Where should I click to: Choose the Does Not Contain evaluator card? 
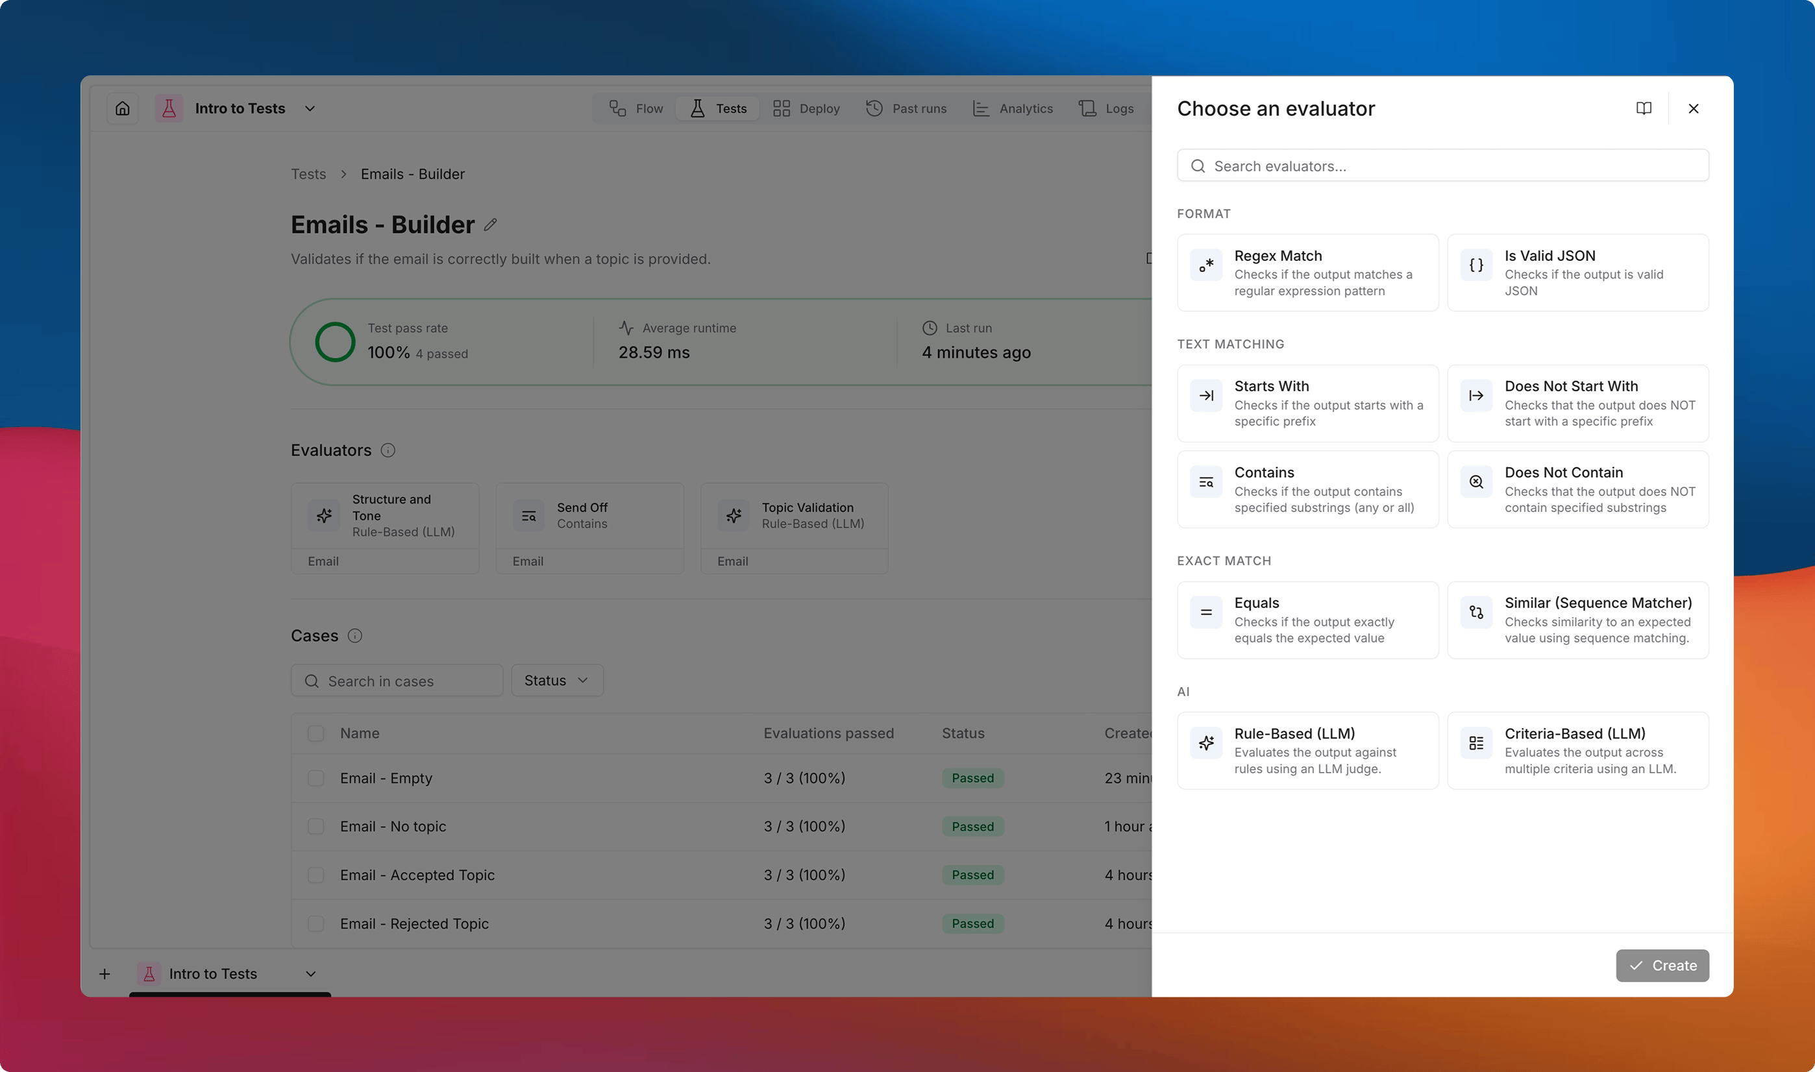pos(1578,489)
